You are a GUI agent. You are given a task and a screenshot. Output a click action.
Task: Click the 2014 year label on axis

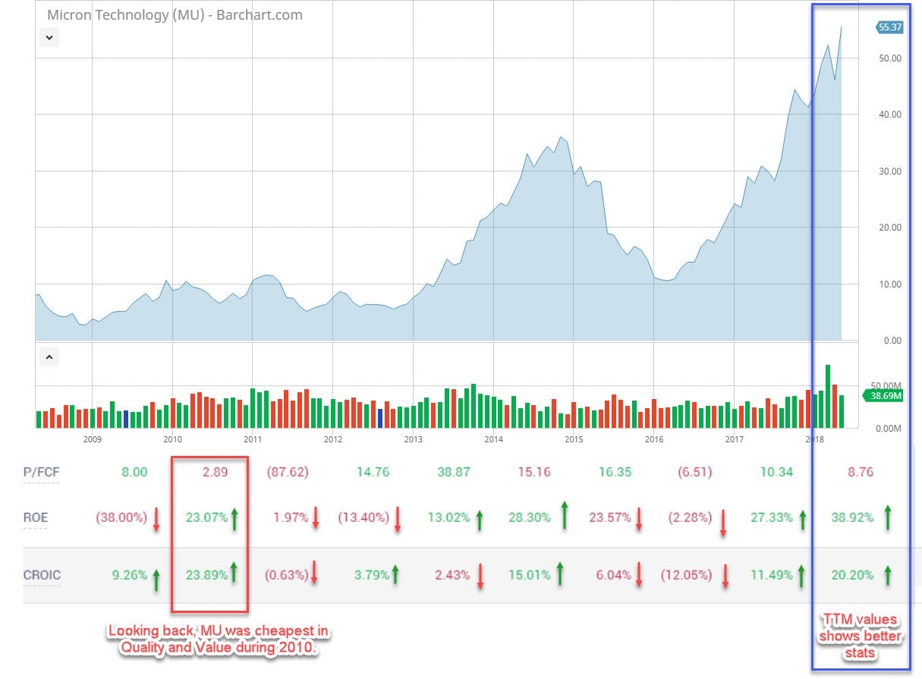pyautogui.click(x=493, y=439)
